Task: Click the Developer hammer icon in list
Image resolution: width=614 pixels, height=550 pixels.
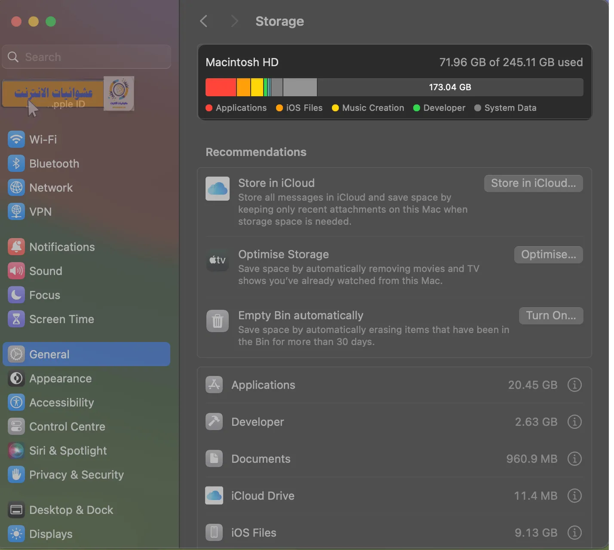Action: coord(214,422)
